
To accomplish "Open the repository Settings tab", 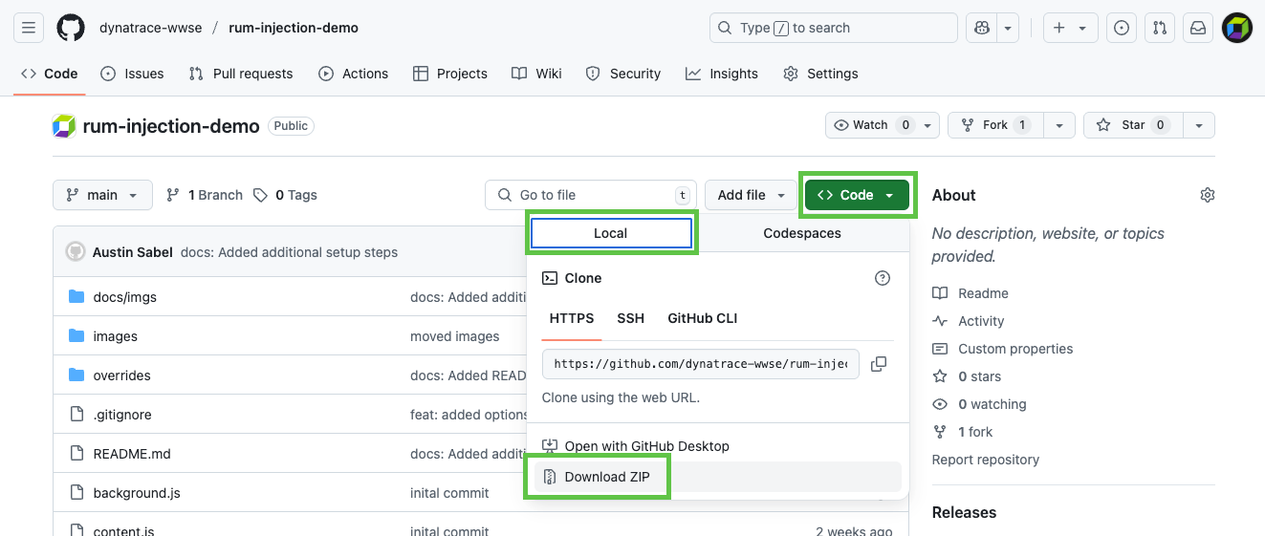I will point(820,74).
